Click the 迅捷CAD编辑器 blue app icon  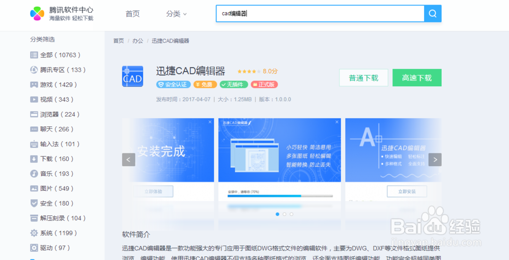[x=132, y=76]
